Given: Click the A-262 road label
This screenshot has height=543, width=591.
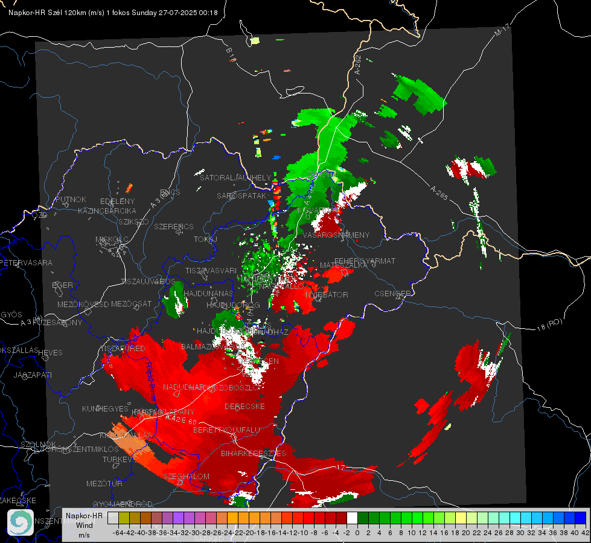Looking at the screenshot, I should click(x=358, y=65).
